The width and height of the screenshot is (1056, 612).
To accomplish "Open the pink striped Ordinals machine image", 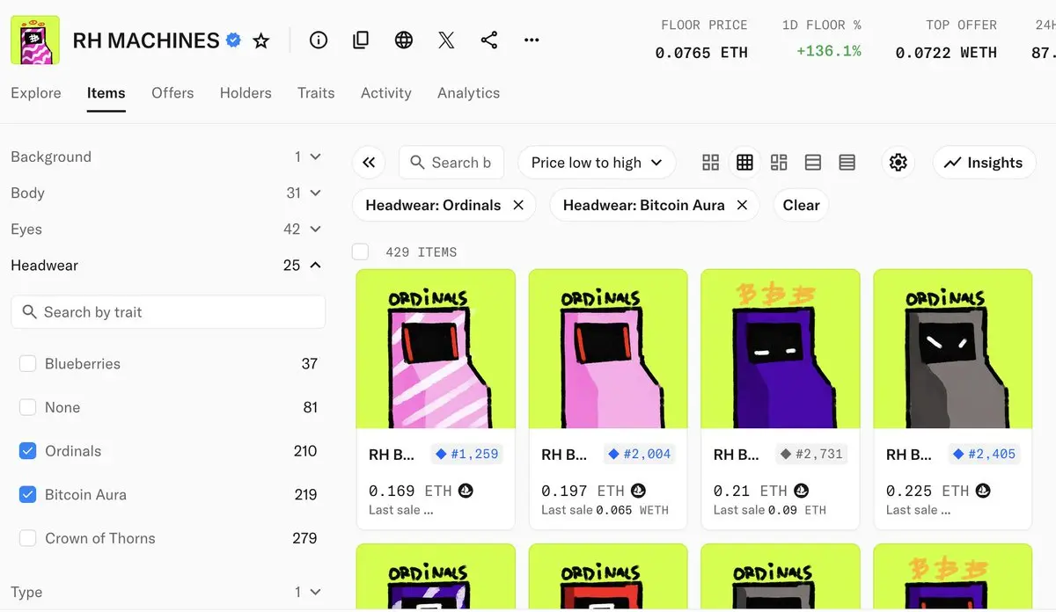I will [x=436, y=349].
